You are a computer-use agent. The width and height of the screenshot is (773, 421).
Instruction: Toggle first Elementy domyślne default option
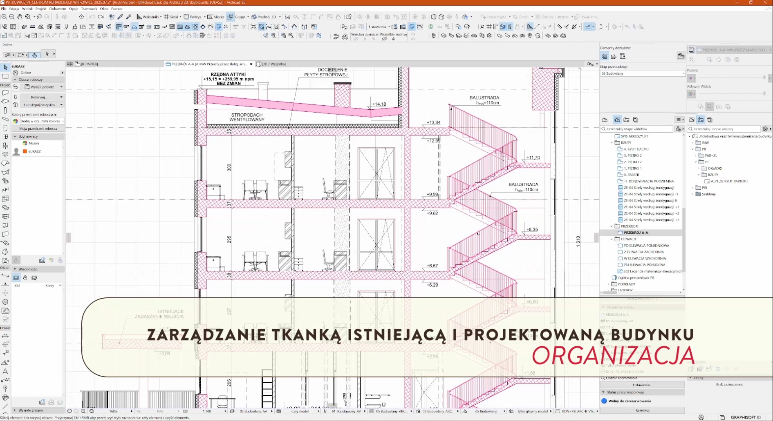(605, 56)
